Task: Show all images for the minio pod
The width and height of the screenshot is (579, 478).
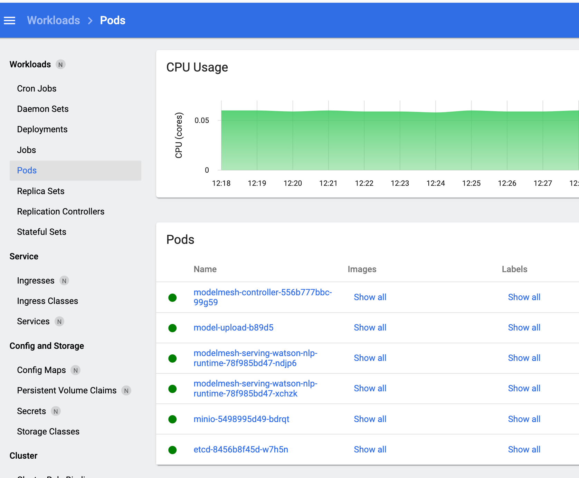Action: [x=370, y=419]
